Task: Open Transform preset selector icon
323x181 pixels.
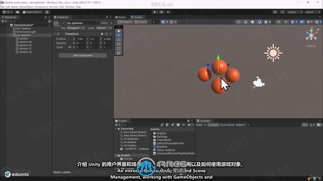Action: click(x=106, y=34)
